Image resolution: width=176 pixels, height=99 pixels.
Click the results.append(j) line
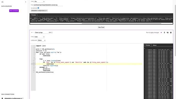click(50, 65)
